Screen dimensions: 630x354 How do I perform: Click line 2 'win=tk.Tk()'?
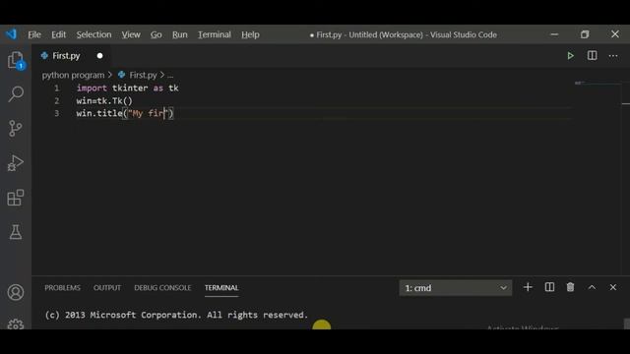click(104, 100)
